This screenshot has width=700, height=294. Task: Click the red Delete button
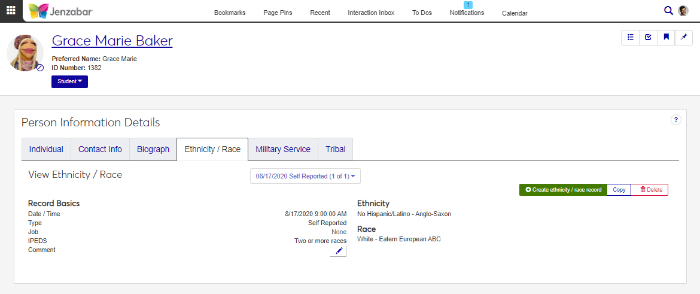point(650,190)
